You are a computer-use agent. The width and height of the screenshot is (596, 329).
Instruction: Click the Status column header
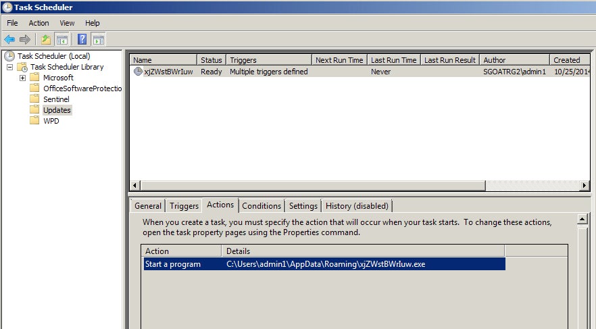[211, 60]
